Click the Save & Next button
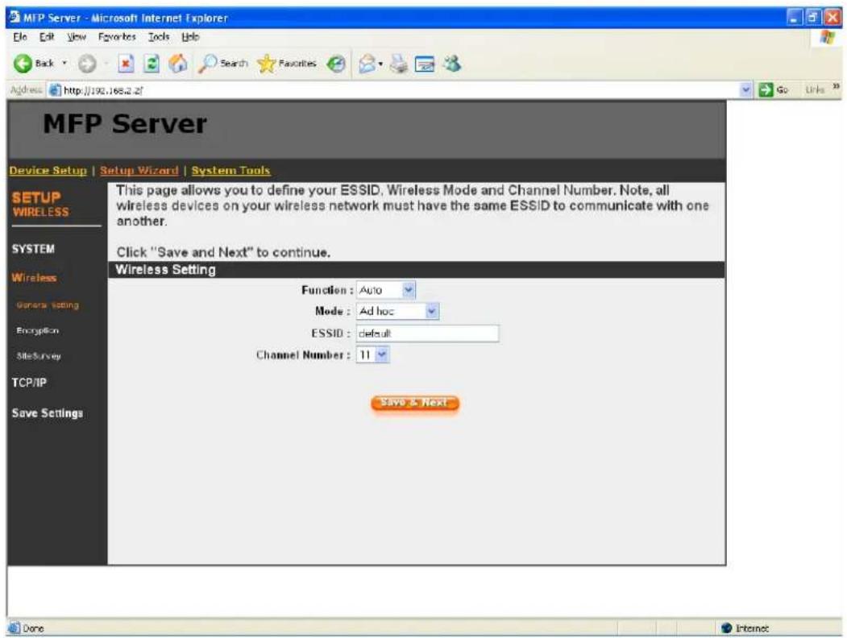 (415, 403)
